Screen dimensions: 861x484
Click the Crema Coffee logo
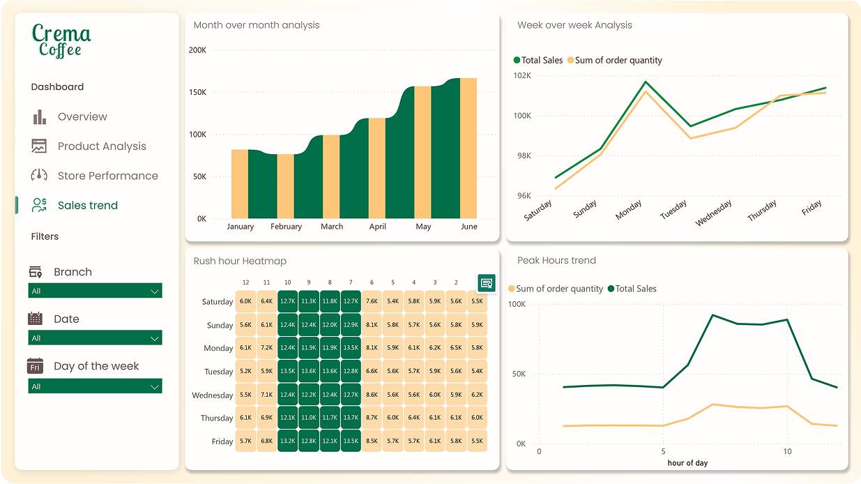pos(61,40)
